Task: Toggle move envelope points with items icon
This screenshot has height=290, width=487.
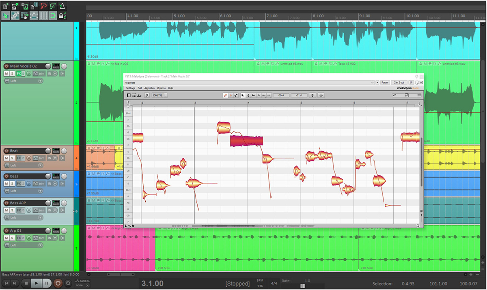Action: coord(34,15)
